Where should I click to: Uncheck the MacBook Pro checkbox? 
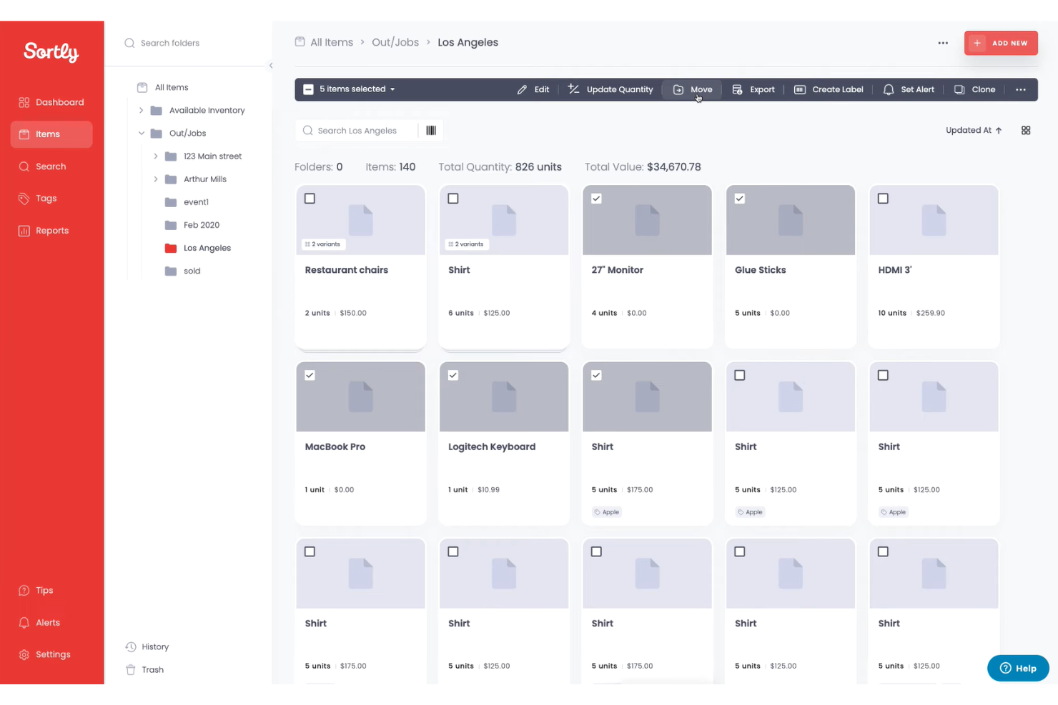pyautogui.click(x=310, y=375)
